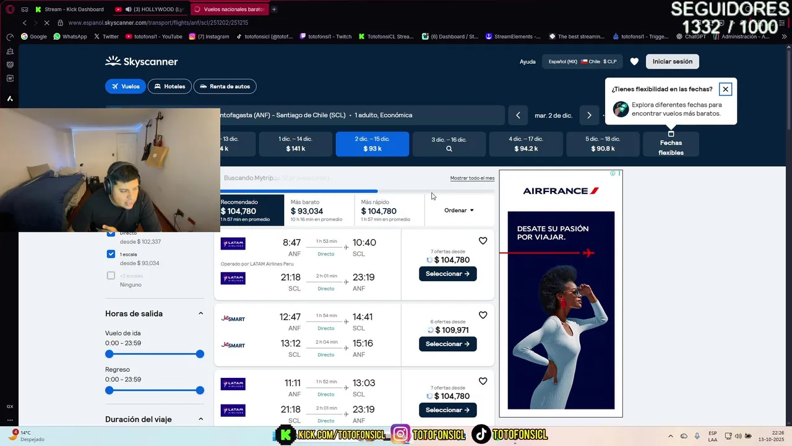The width and height of the screenshot is (792, 446).
Task: Go to next departure date arrow
Action: (589, 115)
